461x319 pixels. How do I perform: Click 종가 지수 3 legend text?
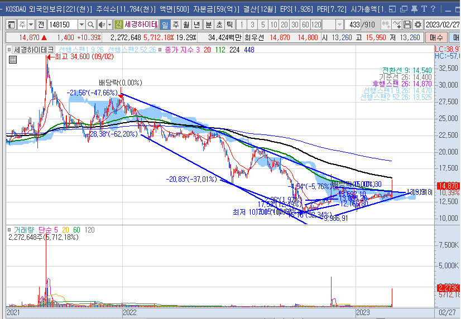point(183,50)
